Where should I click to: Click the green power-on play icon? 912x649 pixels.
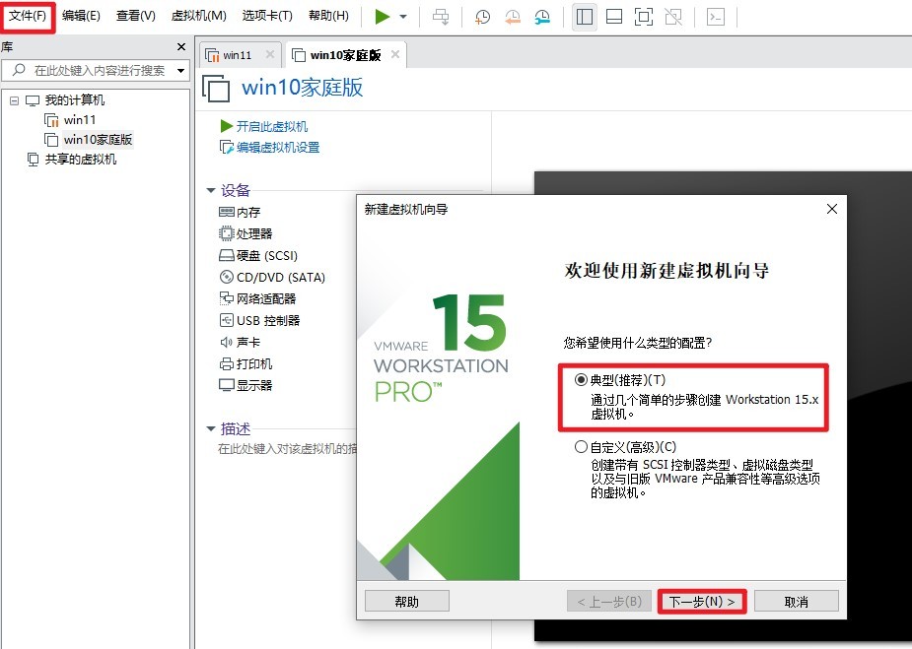(x=383, y=17)
